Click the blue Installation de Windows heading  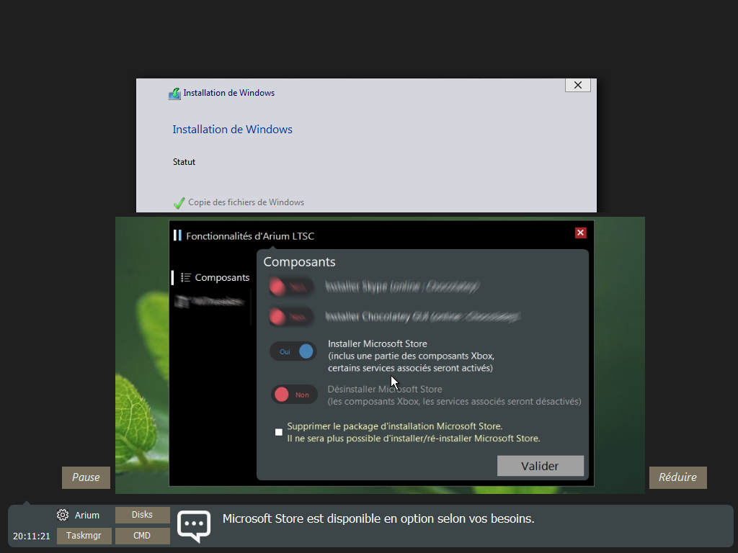[x=233, y=130]
